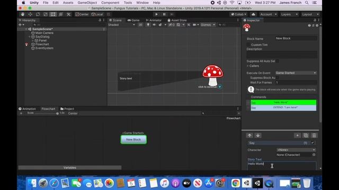Add a new command with plus
This screenshot has height=190, width=339.
[297, 136]
